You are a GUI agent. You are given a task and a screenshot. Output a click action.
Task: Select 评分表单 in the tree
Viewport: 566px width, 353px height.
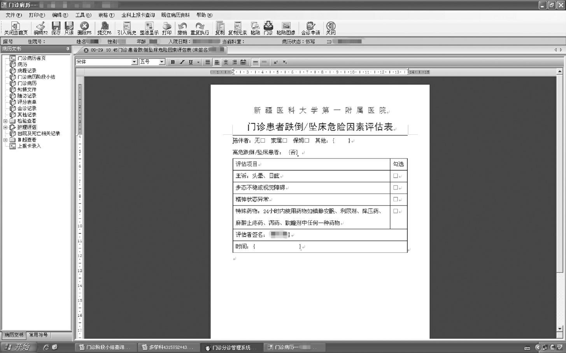click(27, 102)
